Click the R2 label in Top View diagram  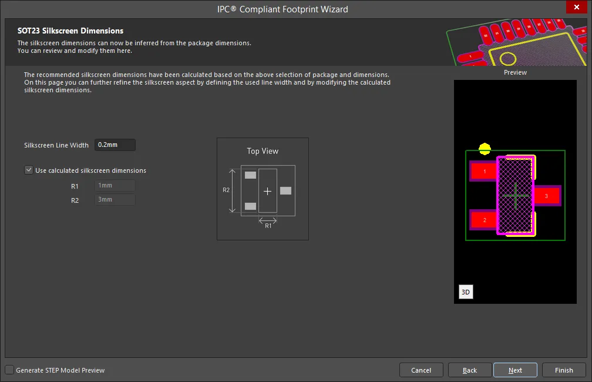pyautogui.click(x=226, y=190)
